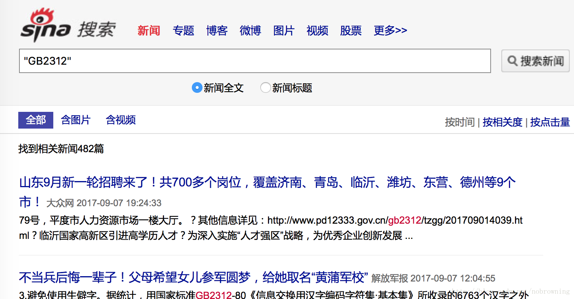The image size is (574, 299).
Task: Select the 微博 tab
Action: pos(250,30)
